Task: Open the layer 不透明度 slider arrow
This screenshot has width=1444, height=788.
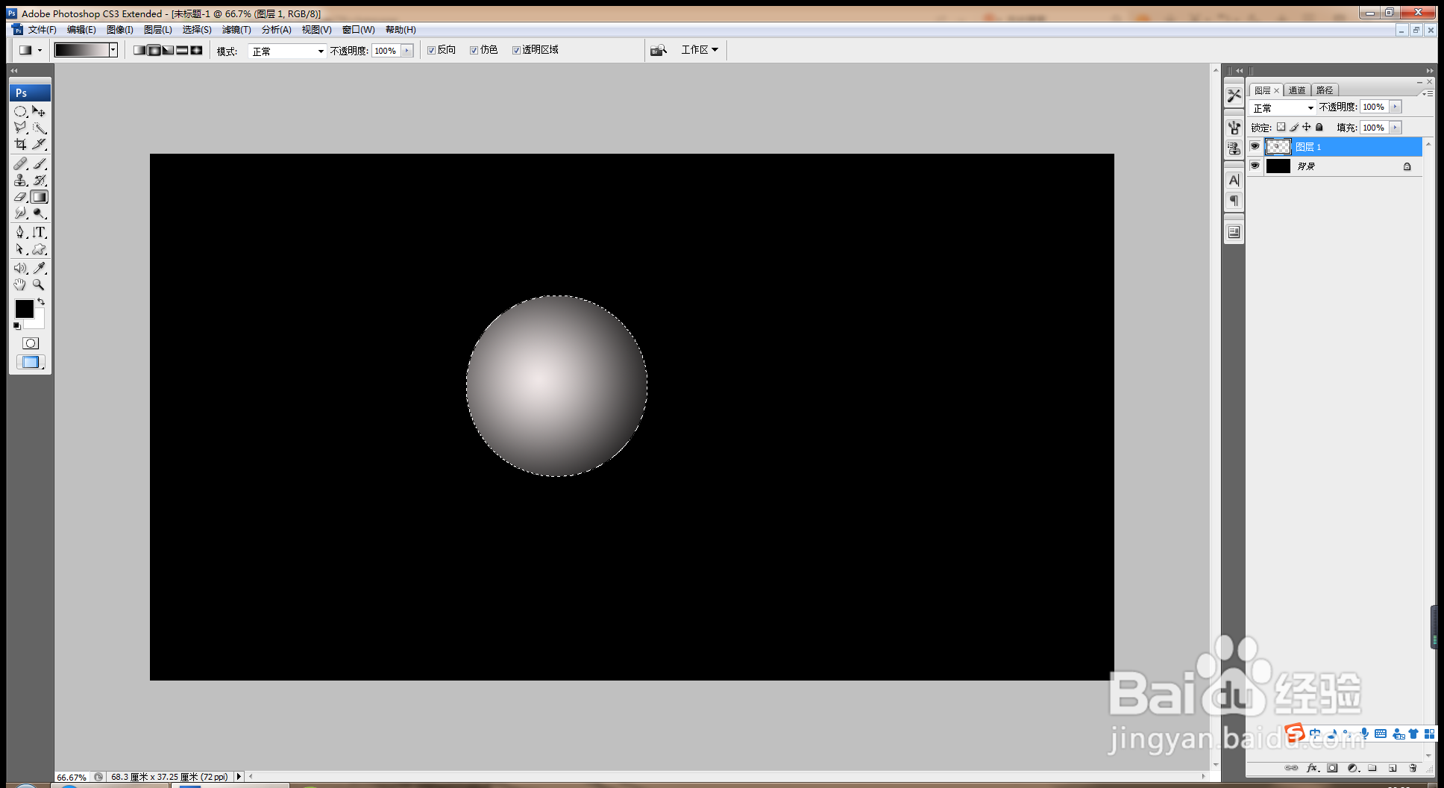Action: tap(1396, 107)
